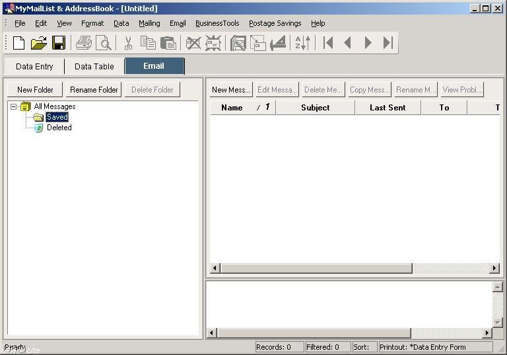The image size is (507, 355).
Task: Click the New Folder button
Action: tap(35, 90)
